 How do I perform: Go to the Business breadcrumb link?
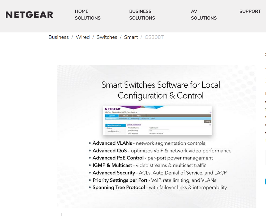coord(58,37)
